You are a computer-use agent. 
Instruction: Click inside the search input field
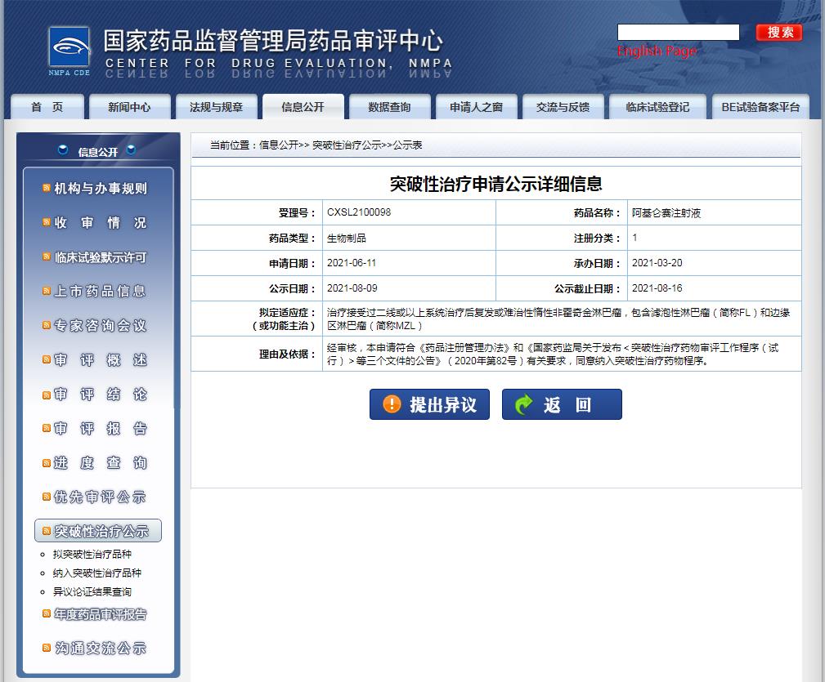point(678,32)
